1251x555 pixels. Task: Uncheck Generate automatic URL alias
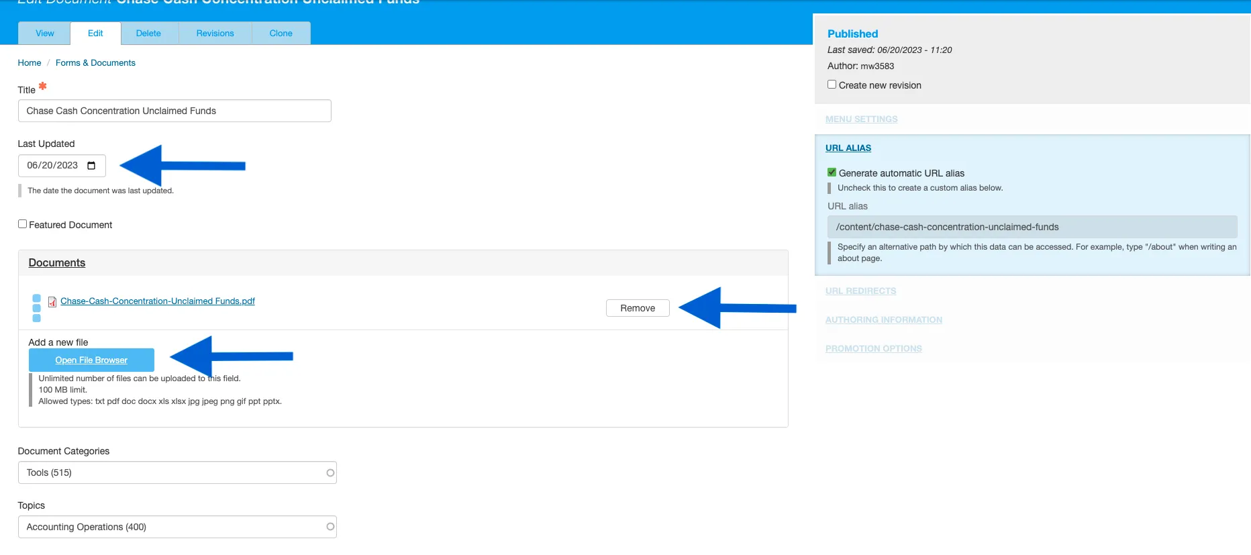click(832, 172)
